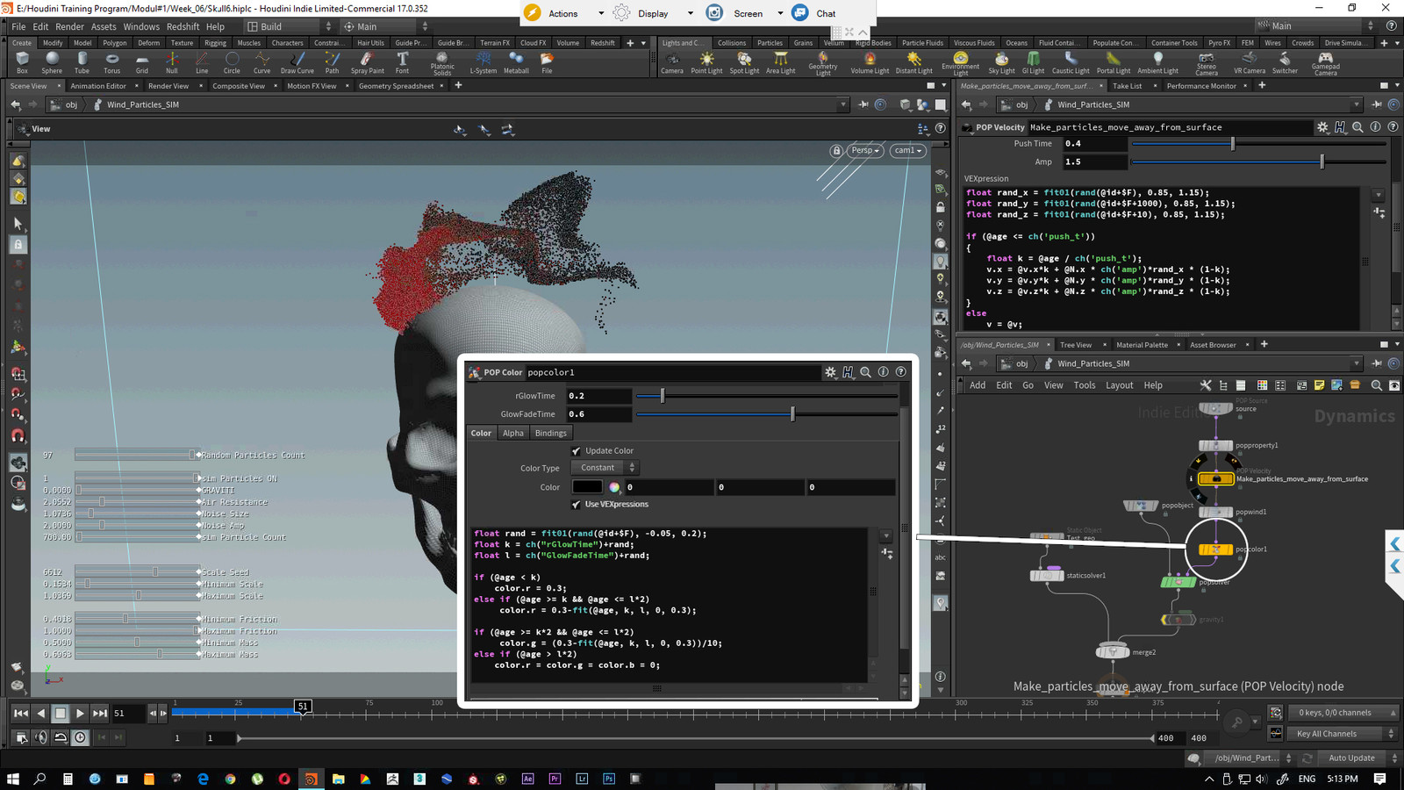Click the Auto Update button
This screenshot has height=790, width=1404.
click(1350, 758)
